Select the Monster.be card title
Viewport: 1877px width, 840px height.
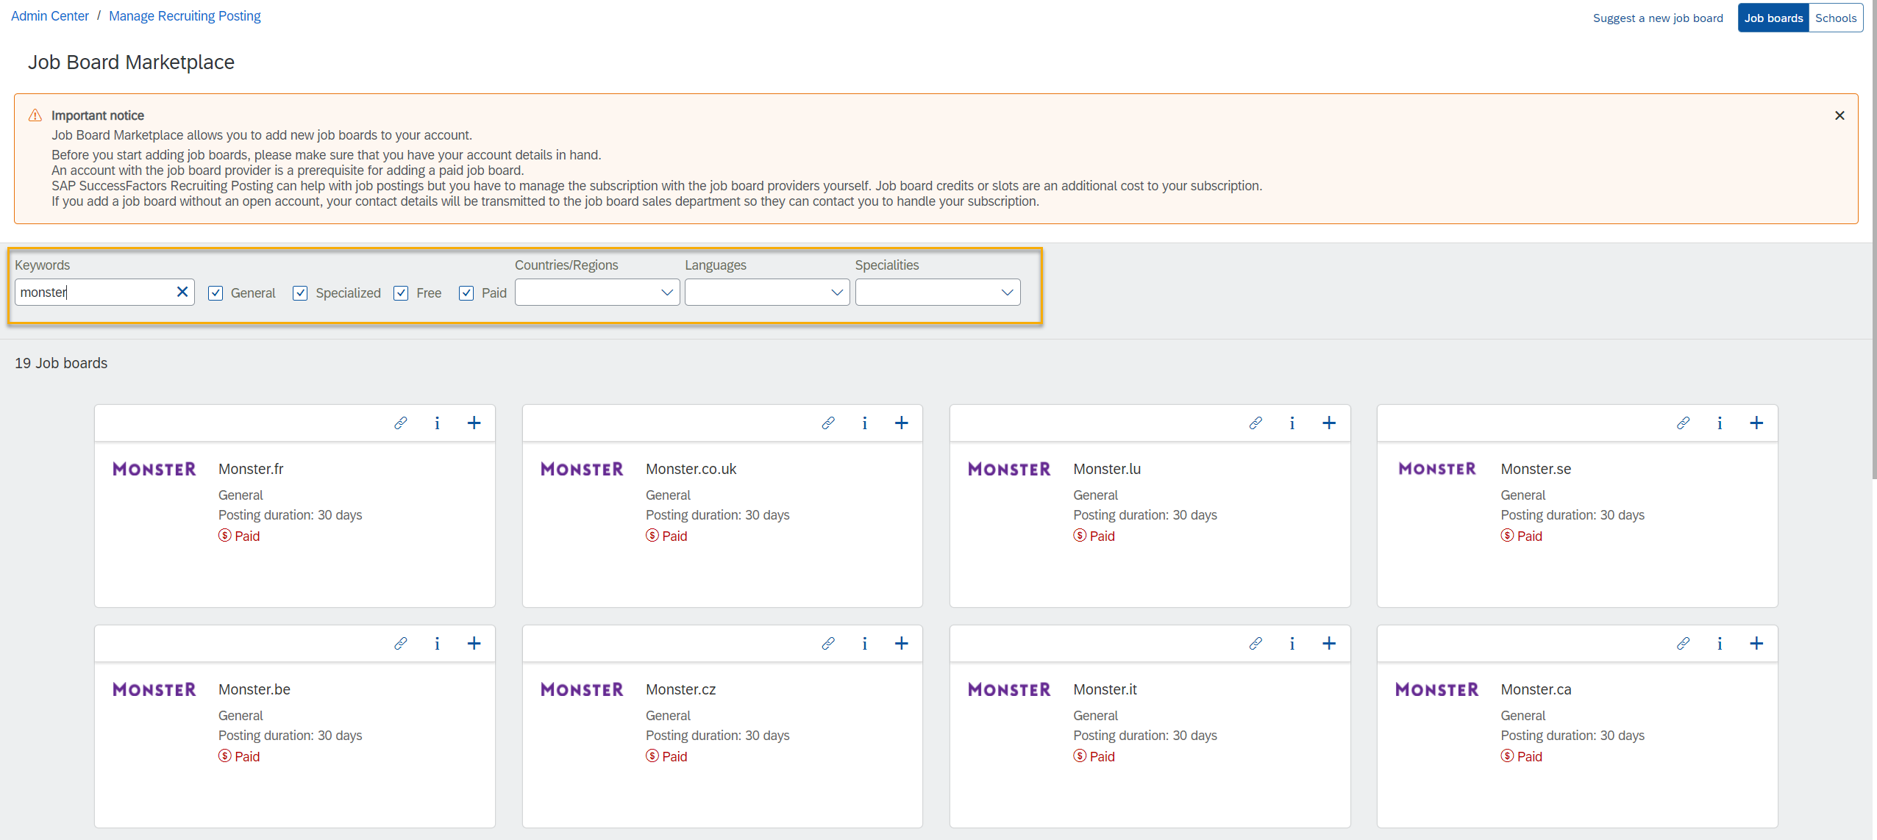click(254, 689)
